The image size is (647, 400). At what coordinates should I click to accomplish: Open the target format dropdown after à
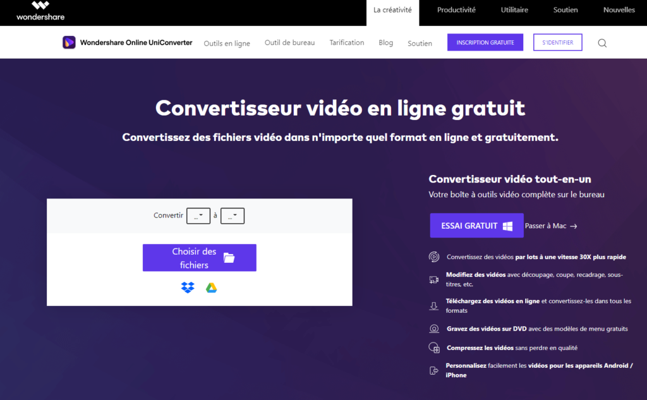233,216
